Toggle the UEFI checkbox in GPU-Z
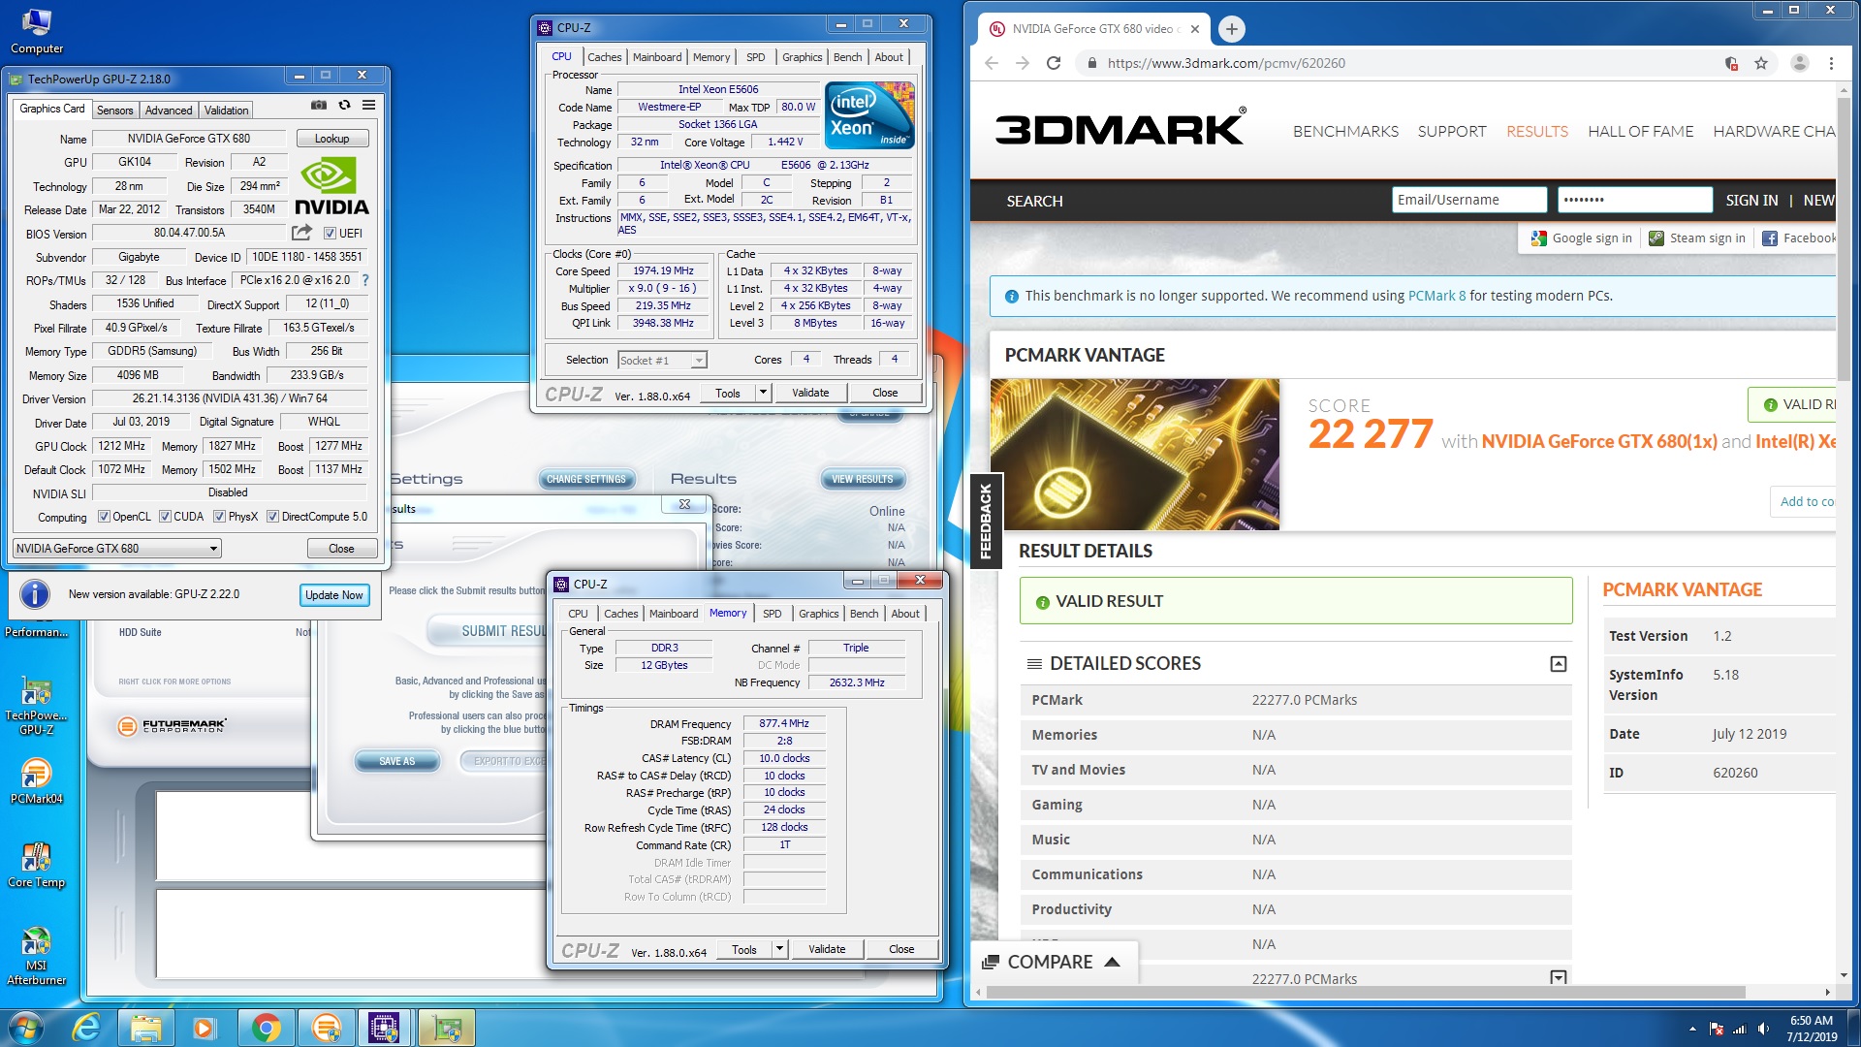This screenshot has width=1861, height=1047. (x=330, y=234)
